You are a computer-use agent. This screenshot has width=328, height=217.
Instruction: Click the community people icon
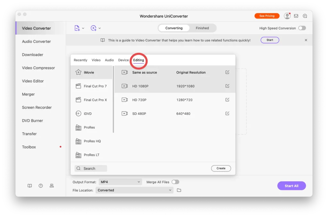[52, 186]
